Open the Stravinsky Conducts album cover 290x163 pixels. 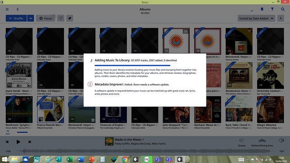pos(270,75)
